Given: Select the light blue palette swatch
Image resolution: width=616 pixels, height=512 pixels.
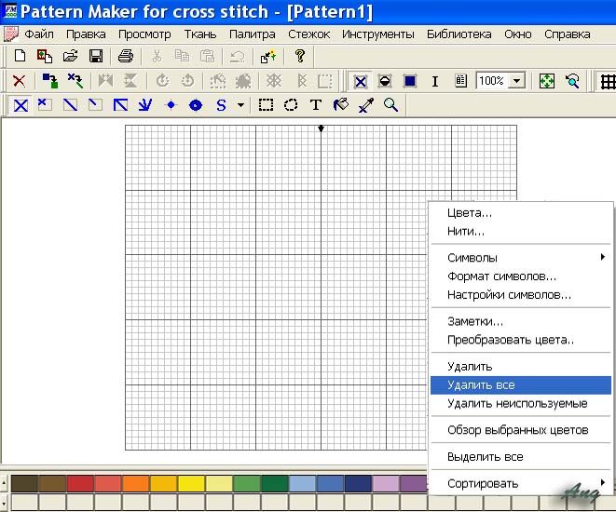Looking at the screenshot, I should pos(303,483).
